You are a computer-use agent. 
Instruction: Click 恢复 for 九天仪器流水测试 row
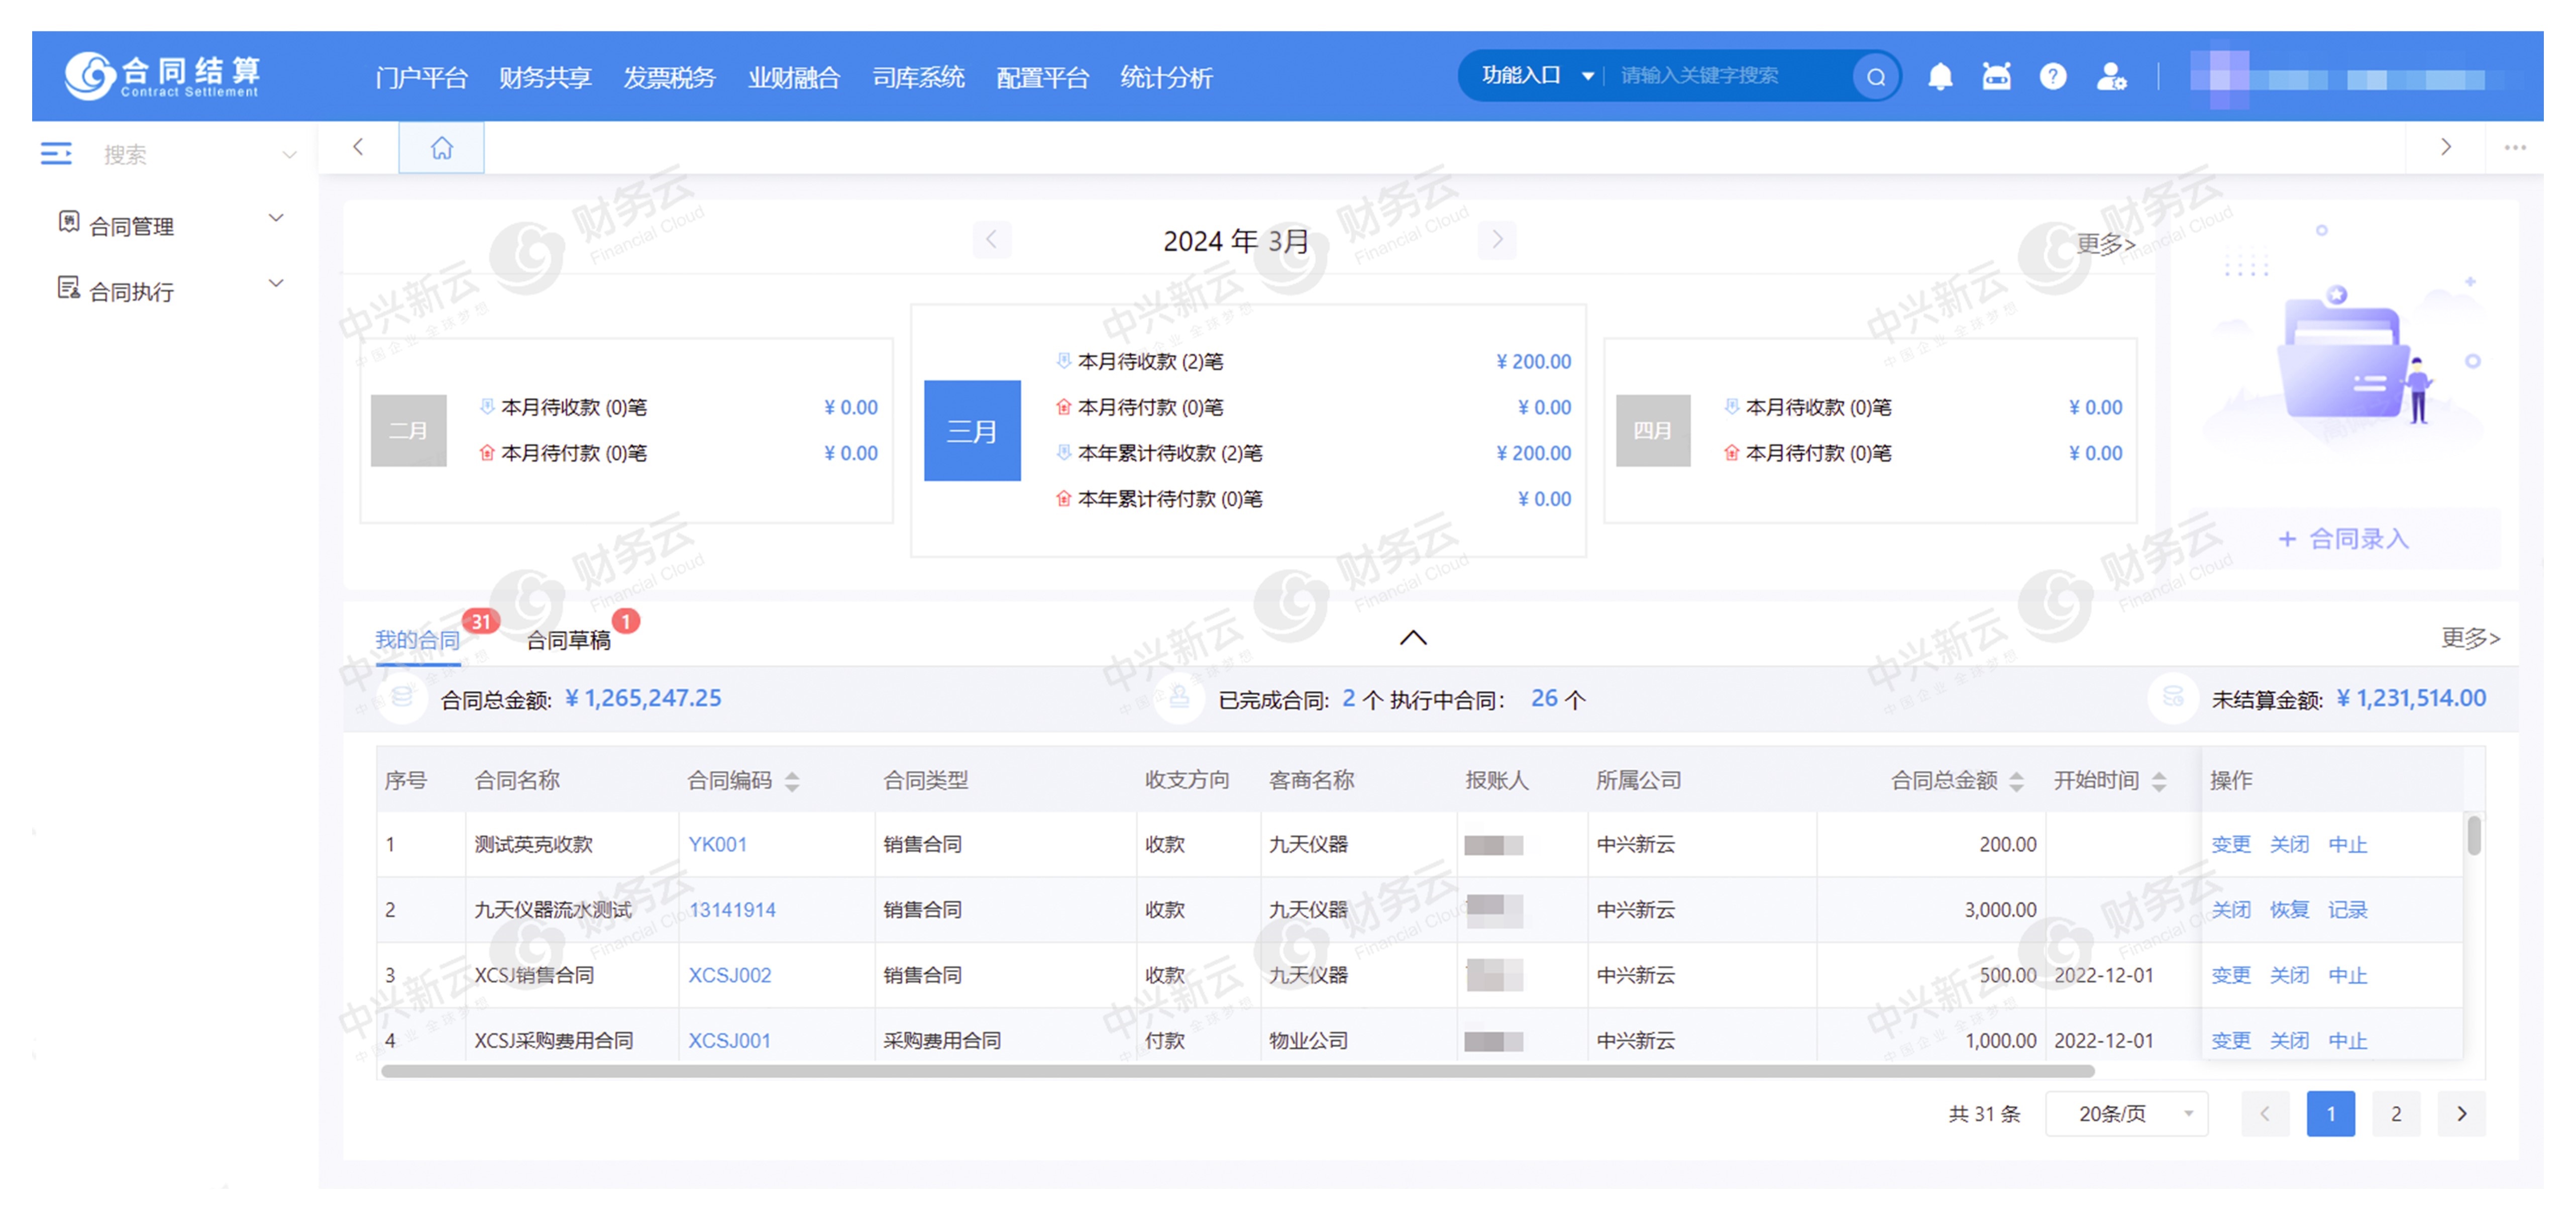point(2289,910)
